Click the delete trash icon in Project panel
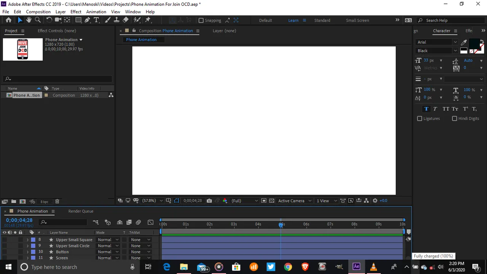487x274 pixels. [57, 201]
